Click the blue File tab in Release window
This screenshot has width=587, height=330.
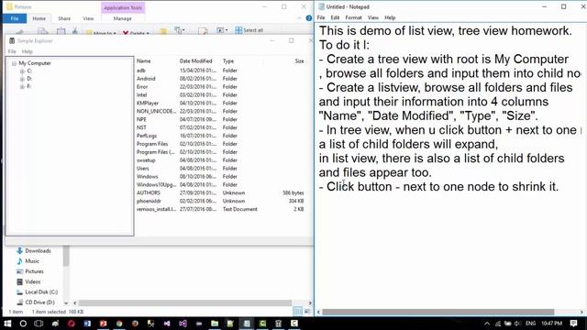point(15,18)
